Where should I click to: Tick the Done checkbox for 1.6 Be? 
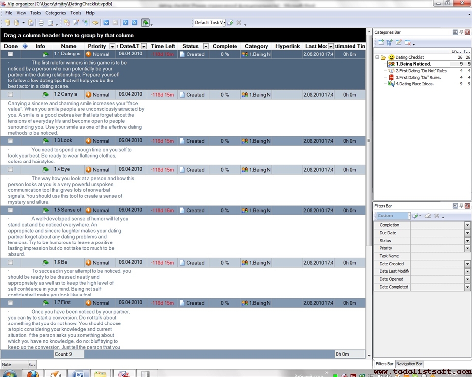click(x=10, y=263)
